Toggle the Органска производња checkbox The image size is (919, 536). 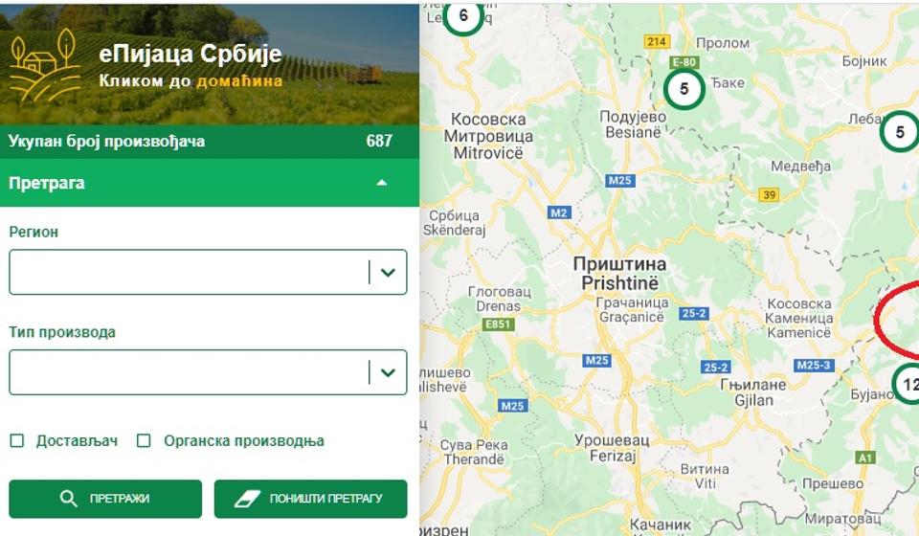(x=144, y=440)
